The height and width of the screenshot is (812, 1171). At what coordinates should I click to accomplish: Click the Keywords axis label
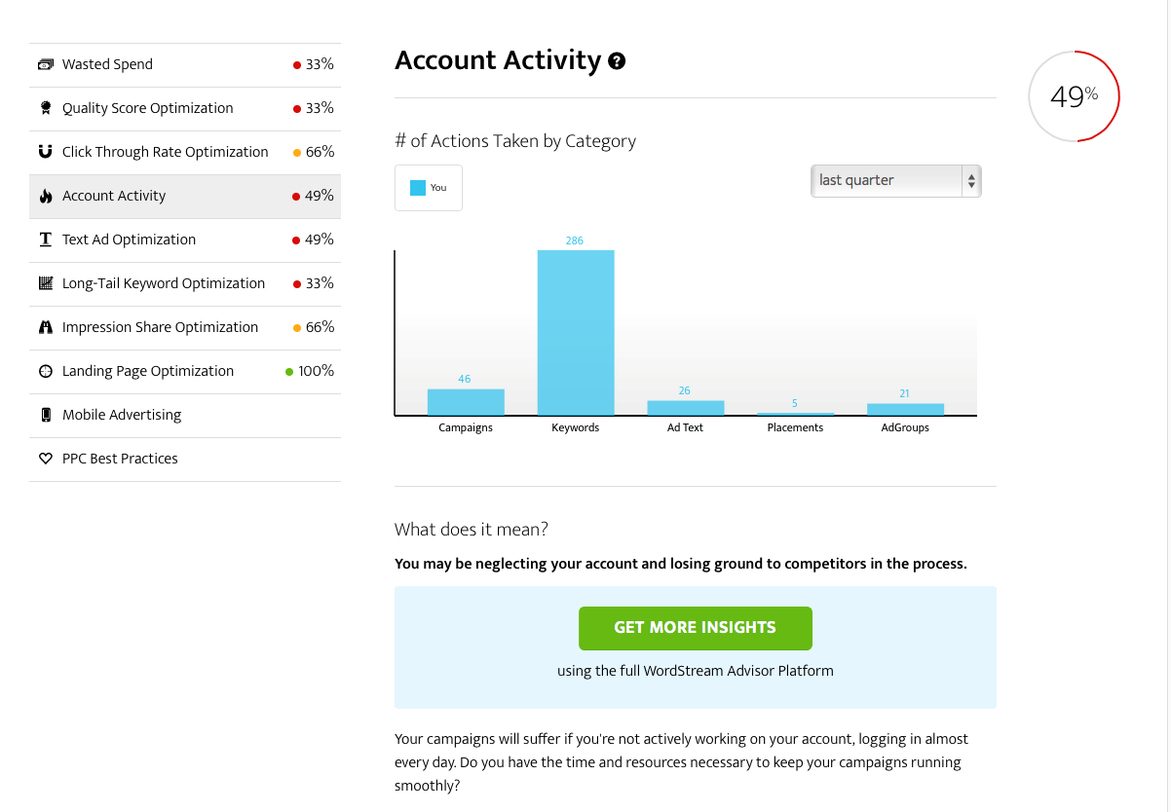[576, 427]
